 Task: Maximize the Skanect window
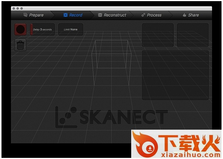click(x=22, y=9)
